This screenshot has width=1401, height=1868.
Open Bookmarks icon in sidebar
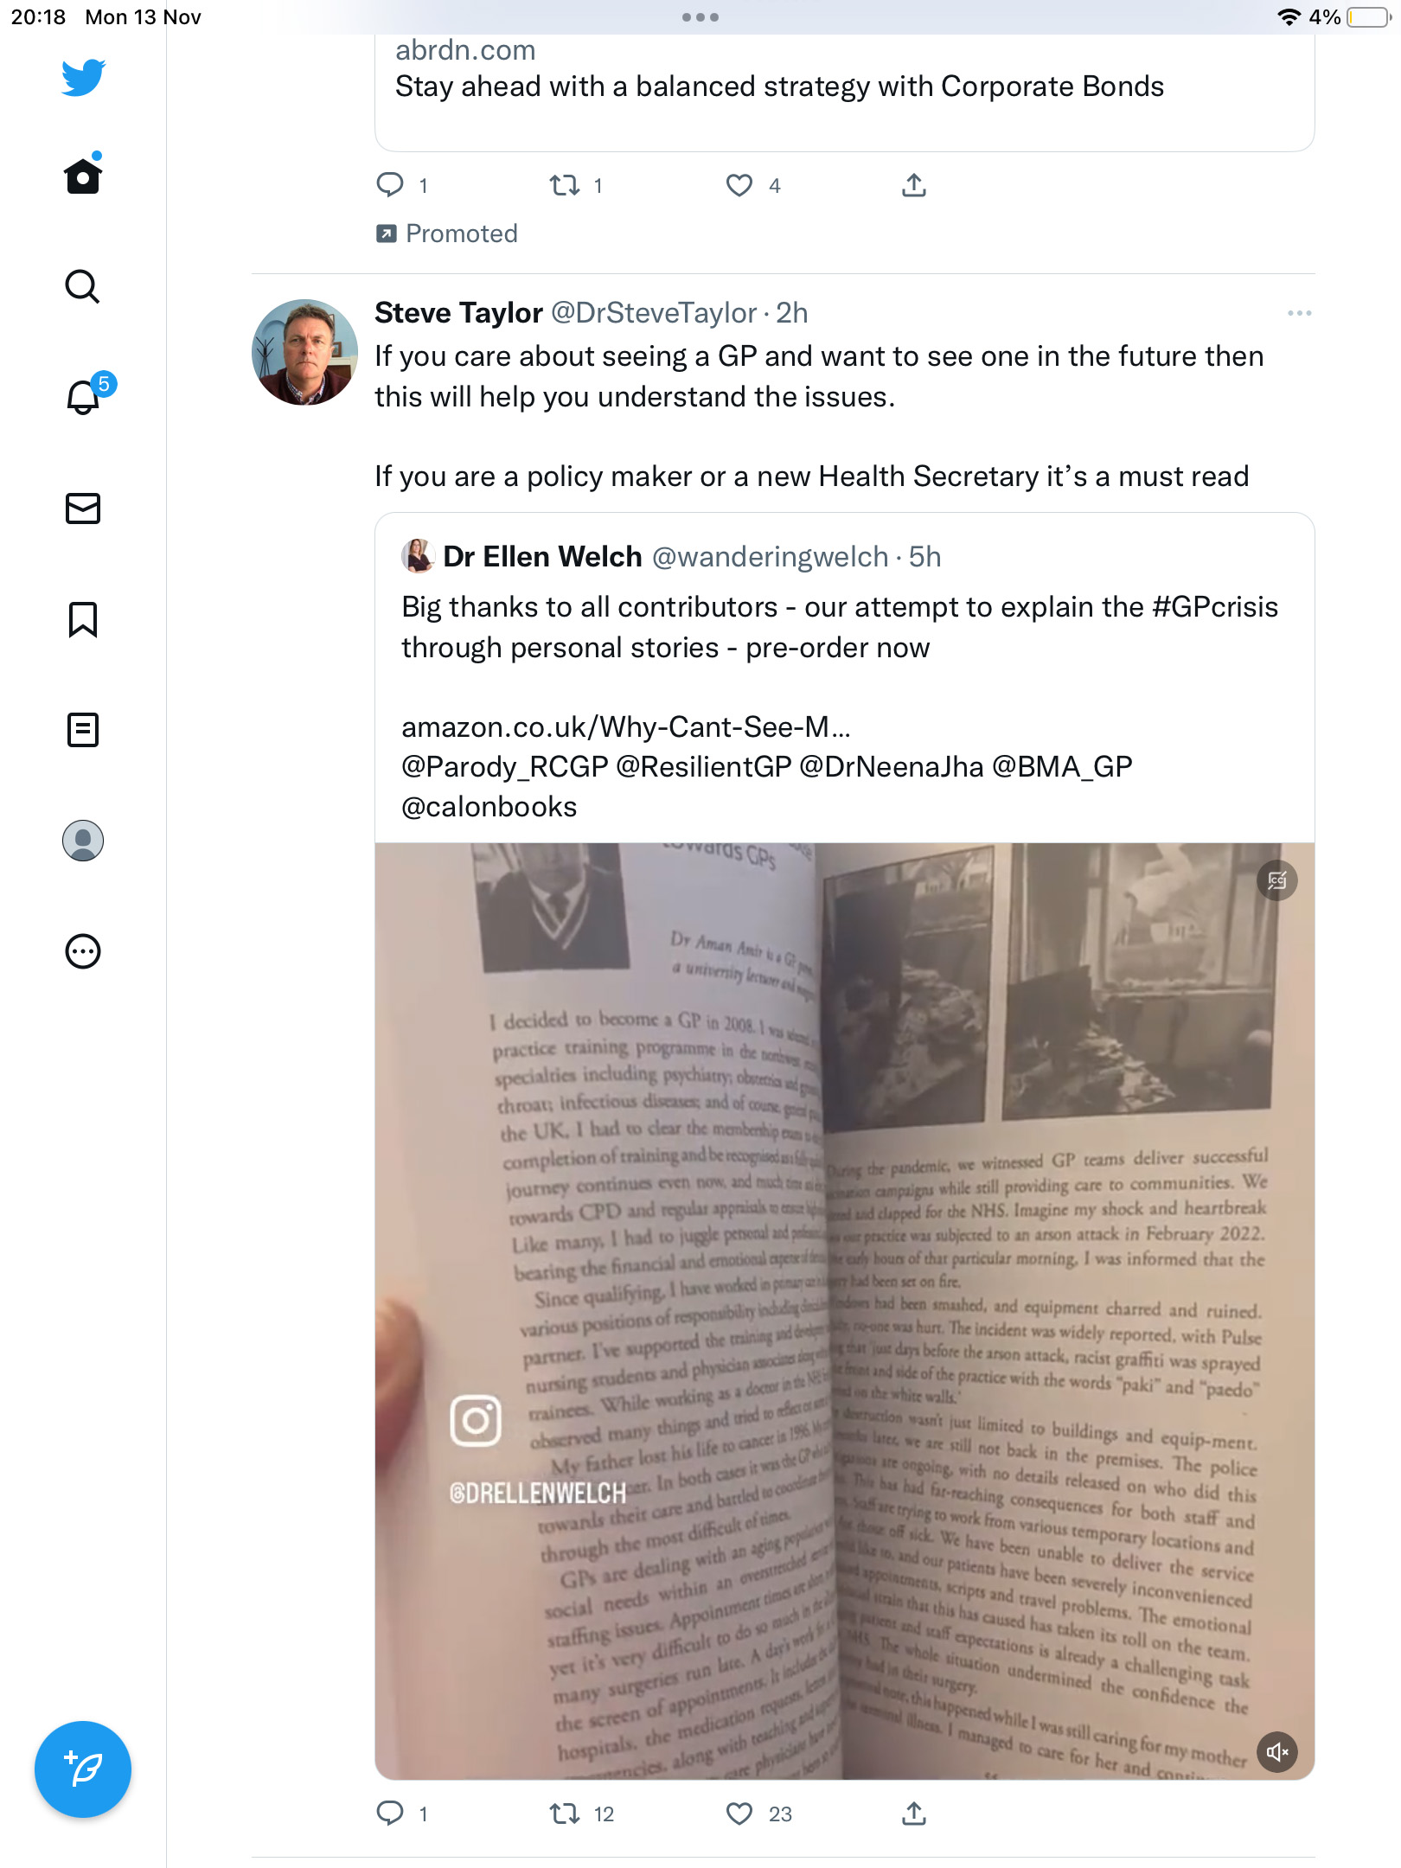pyautogui.click(x=83, y=619)
